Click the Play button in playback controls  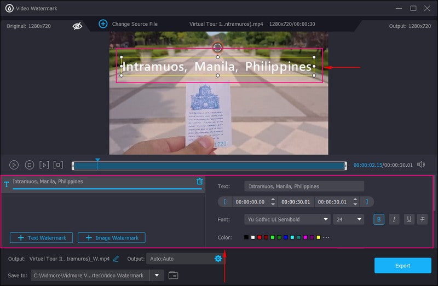pos(14,165)
